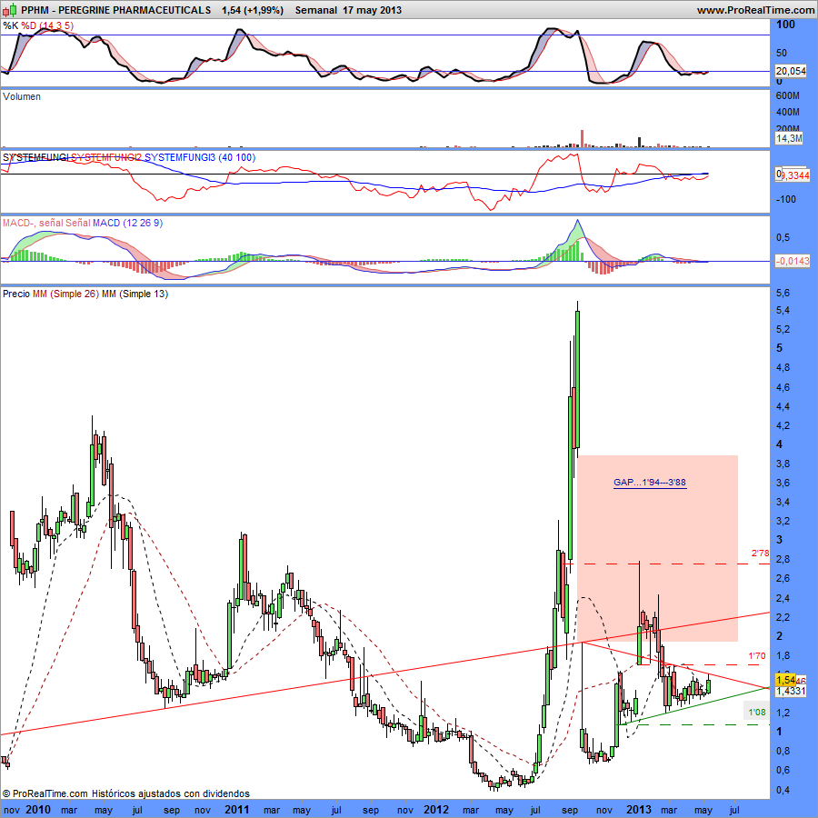
Task: Click the 1'70 resistance level label
Action: click(x=757, y=655)
